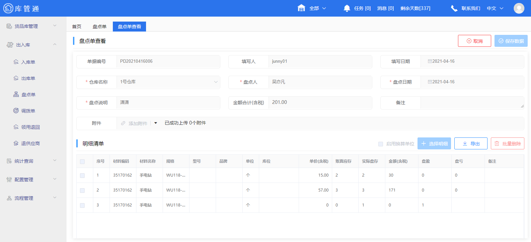Screen dimensions: 531x242
Task: Click the 剩余天数[337] text
Action: pyautogui.click(x=415, y=8)
